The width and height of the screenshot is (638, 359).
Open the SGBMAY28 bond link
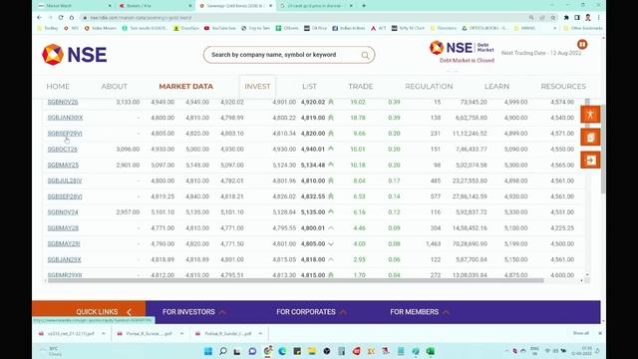tap(63, 228)
